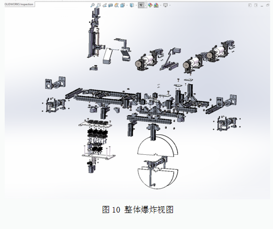273x229 pixels.
Task: Click the View Settings monitor icon
Action: point(165,5)
